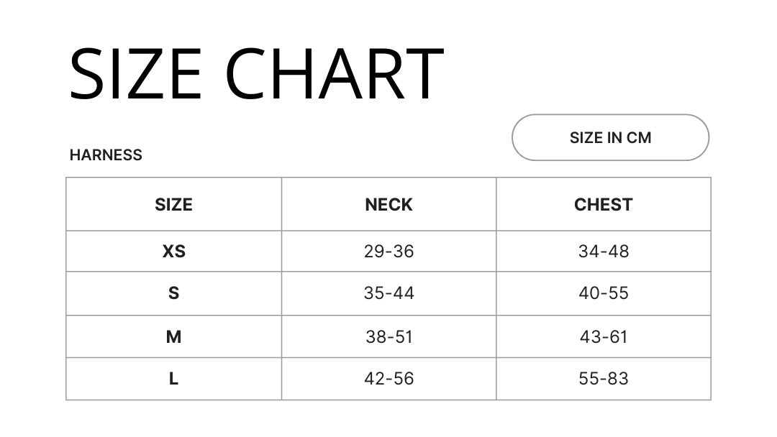Click the SIZE CHART heading

point(256,74)
